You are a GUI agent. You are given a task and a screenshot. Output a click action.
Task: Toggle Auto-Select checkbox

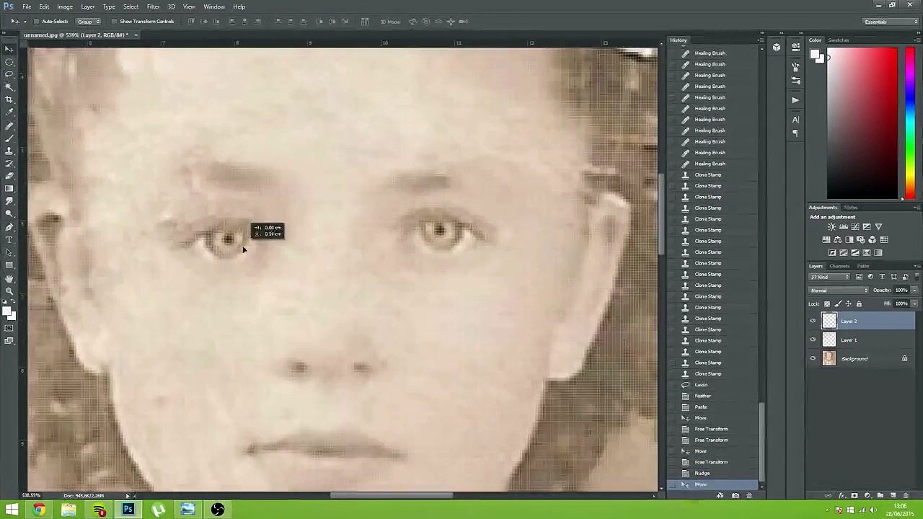click(36, 22)
